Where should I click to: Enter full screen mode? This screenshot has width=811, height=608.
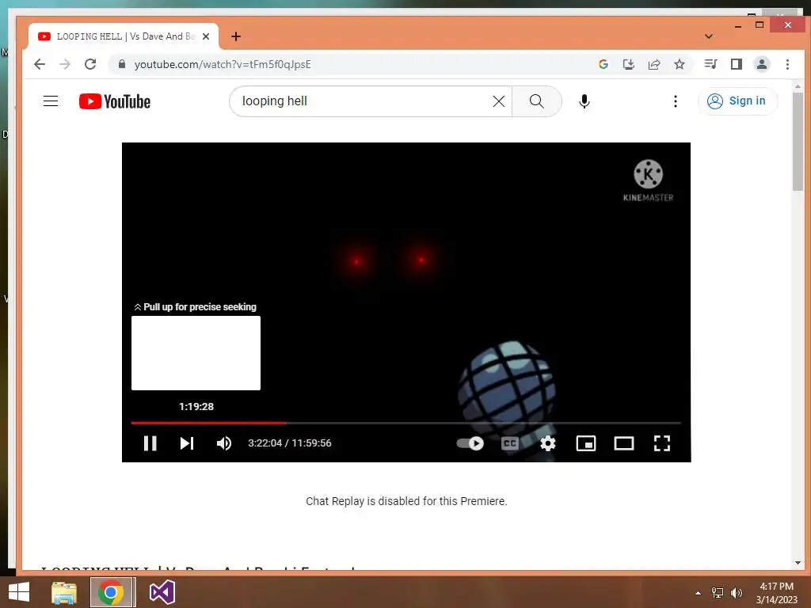point(662,443)
